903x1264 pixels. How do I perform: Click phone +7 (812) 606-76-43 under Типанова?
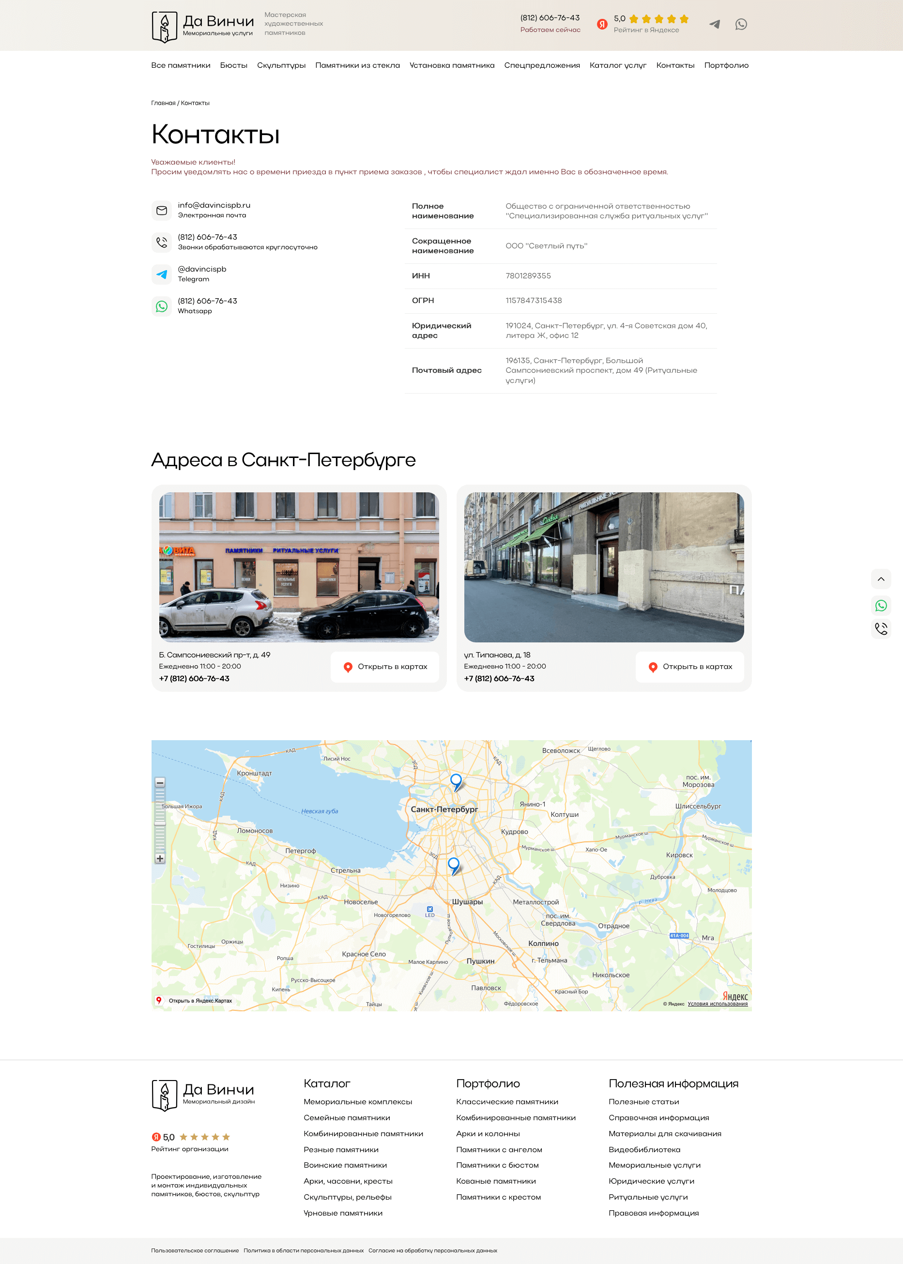tap(499, 679)
